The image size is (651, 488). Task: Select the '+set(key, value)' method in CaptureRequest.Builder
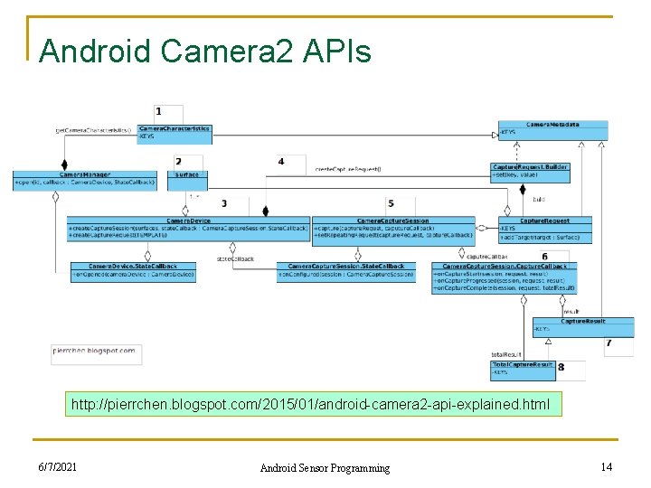(514, 174)
